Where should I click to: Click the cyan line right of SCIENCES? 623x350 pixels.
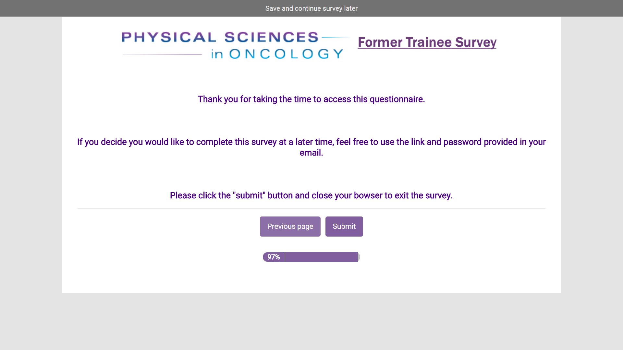[336, 37]
